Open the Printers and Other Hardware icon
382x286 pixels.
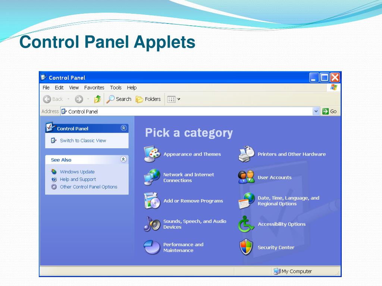[246, 154]
